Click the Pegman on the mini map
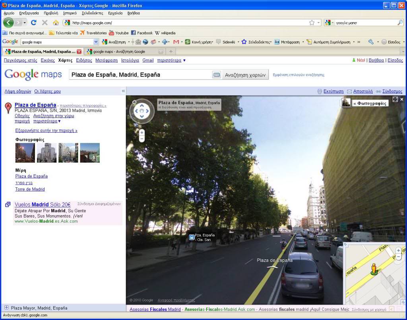The width and height of the screenshot is (407, 320). 374,269
